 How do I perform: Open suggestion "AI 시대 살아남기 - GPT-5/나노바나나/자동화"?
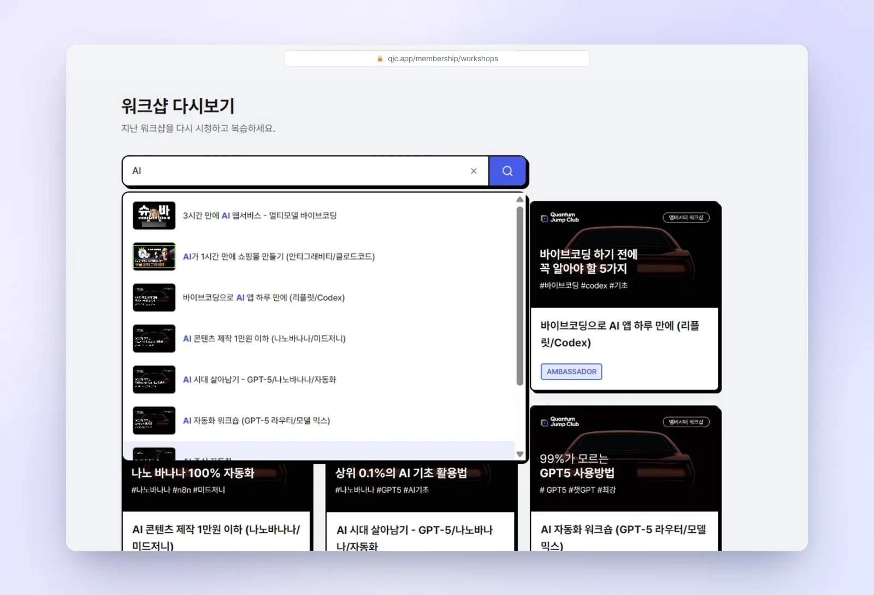319,379
